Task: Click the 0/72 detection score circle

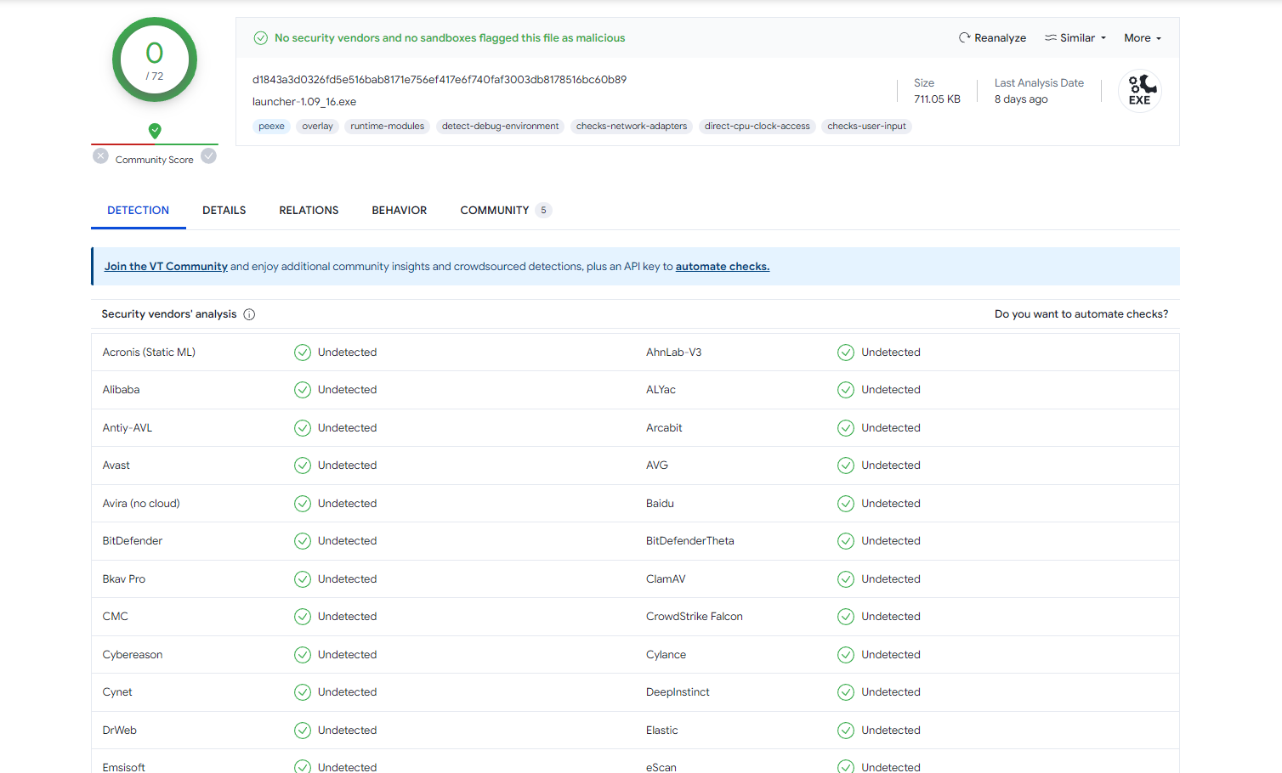Action: (x=155, y=59)
